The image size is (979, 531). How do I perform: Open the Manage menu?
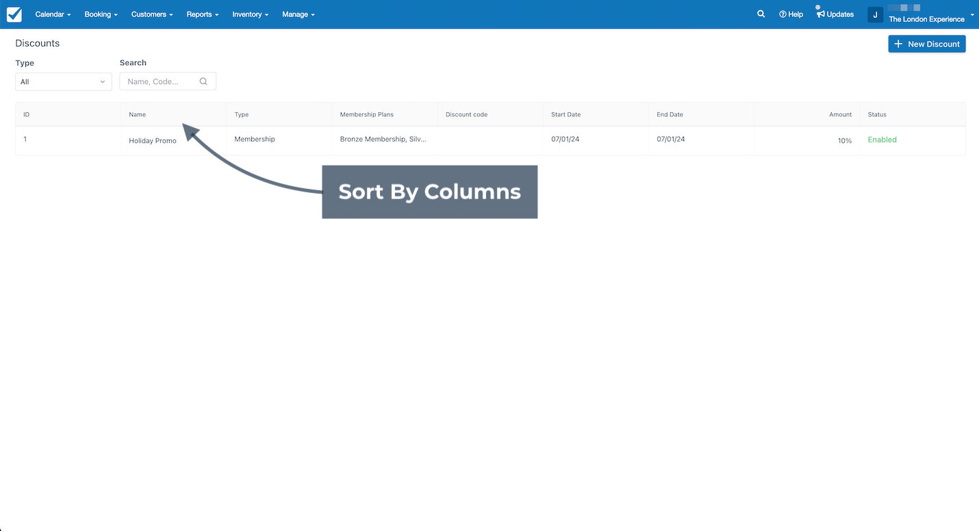click(298, 14)
